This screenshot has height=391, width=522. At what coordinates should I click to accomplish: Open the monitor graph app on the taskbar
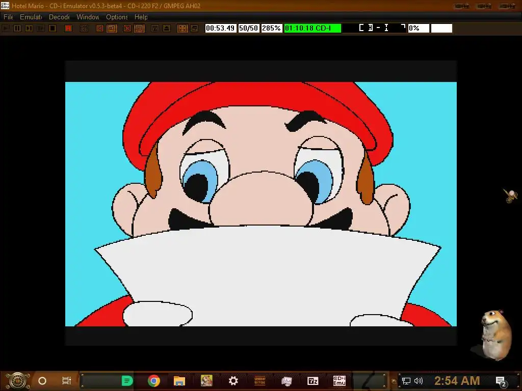(286, 381)
